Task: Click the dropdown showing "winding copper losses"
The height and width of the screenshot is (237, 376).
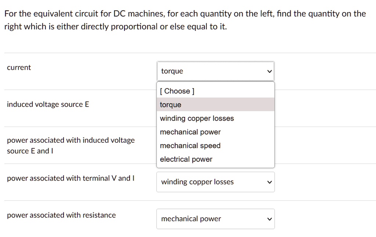Action: [216, 182]
